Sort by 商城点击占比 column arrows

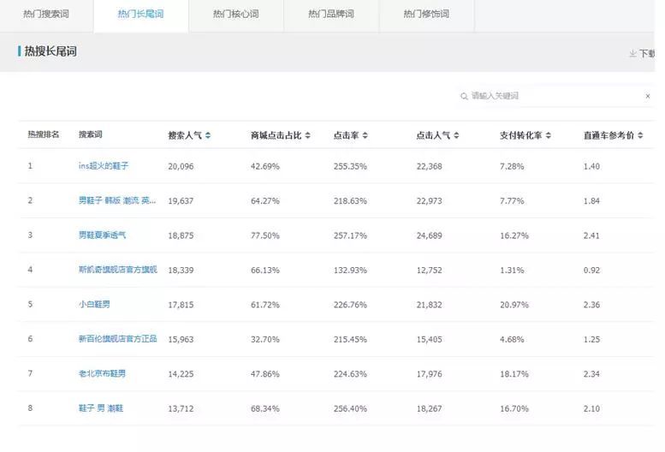coord(307,135)
